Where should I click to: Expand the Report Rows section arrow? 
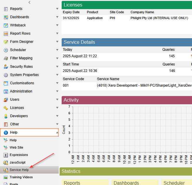[57, 33]
